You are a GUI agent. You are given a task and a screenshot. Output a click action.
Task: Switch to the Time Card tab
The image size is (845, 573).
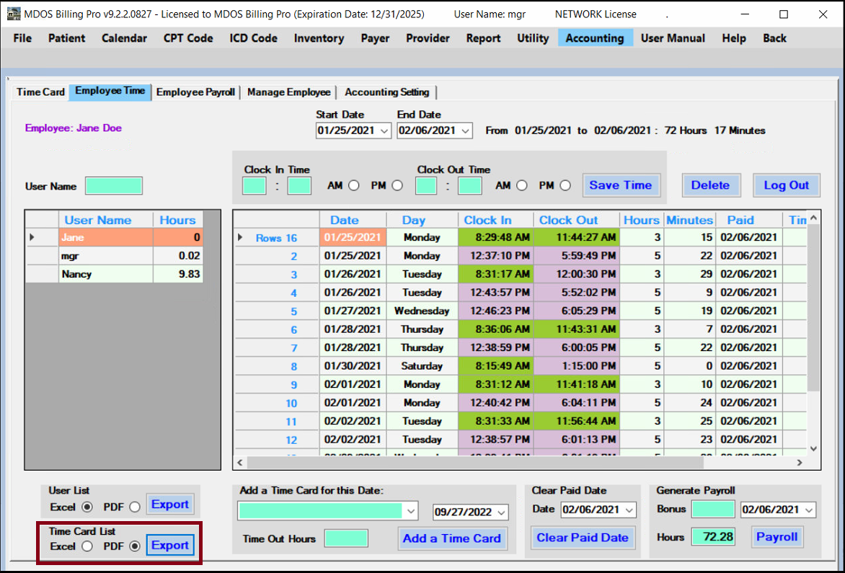(40, 92)
